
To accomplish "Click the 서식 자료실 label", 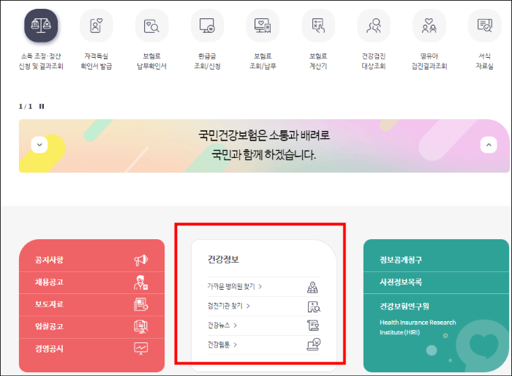I will point(485,61).
